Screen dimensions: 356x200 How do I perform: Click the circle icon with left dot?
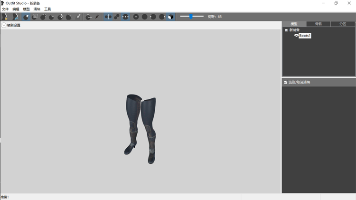click(153, 17)
